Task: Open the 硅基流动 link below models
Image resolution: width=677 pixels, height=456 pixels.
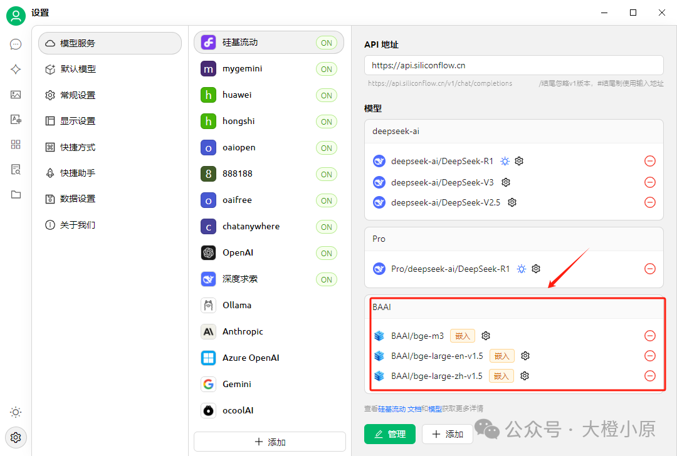Action: (392, 408)
